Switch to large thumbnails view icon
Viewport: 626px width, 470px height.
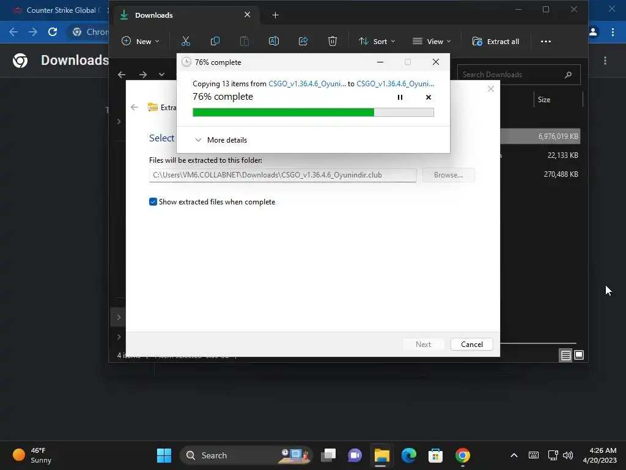coord(579,355)
